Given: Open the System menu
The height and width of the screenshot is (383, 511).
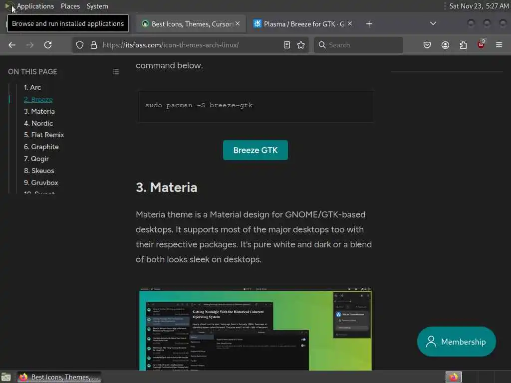Looking at the screenshot, I should 97,6.
